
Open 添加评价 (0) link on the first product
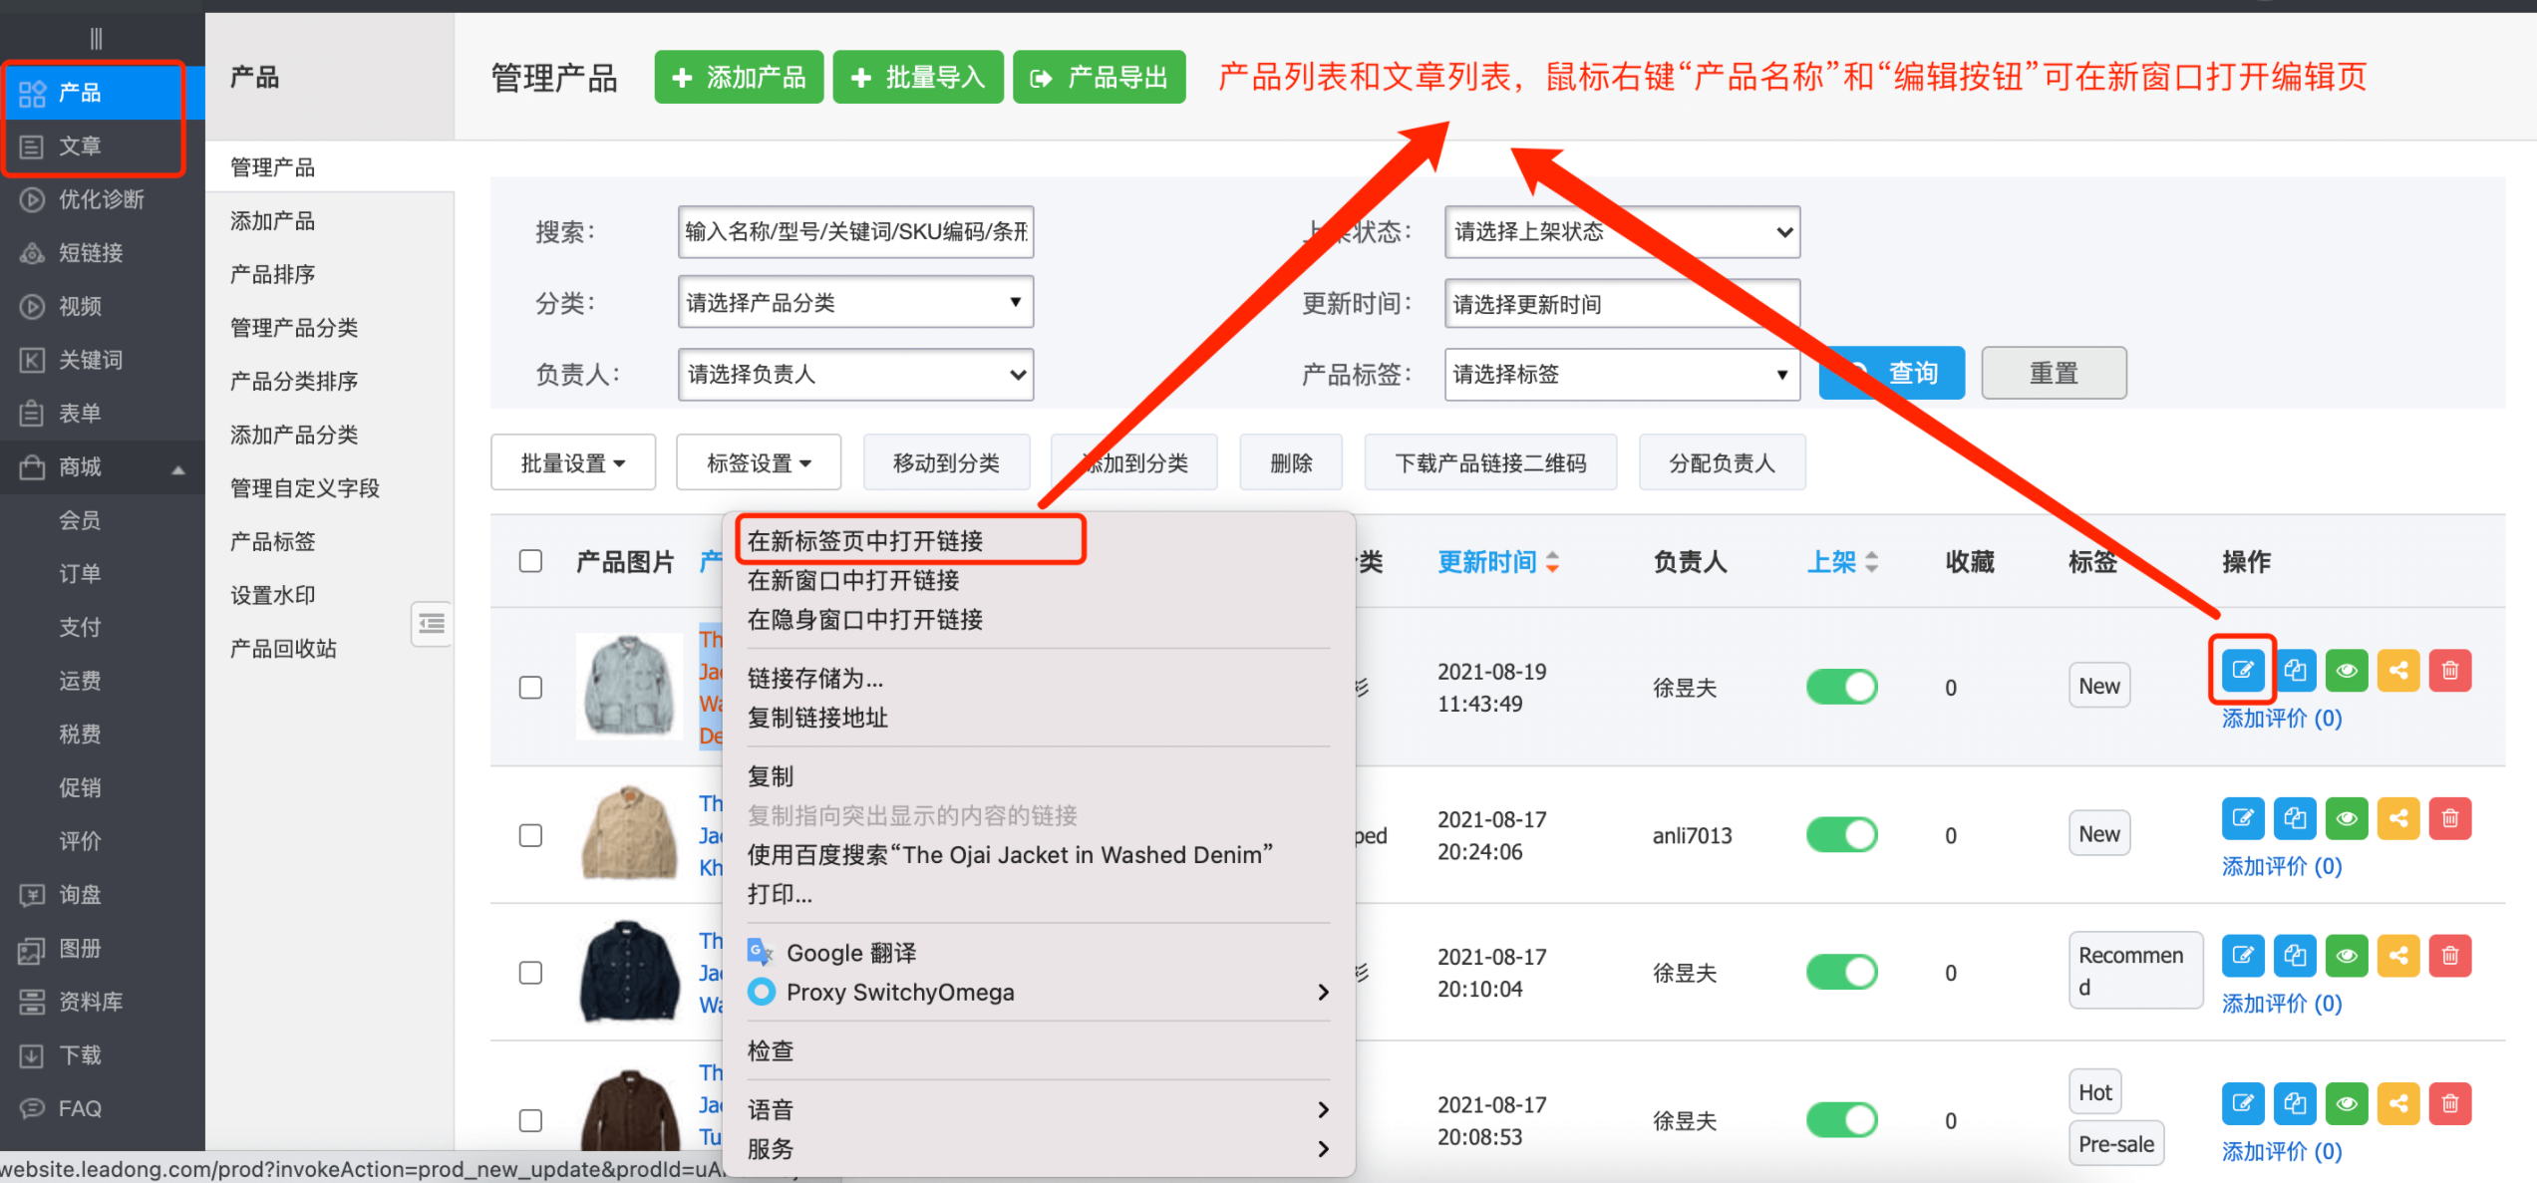pyautogui.click(x=2280, y=718)
